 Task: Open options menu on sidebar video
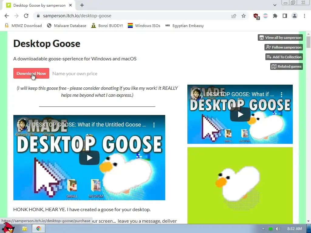point(282,95)
